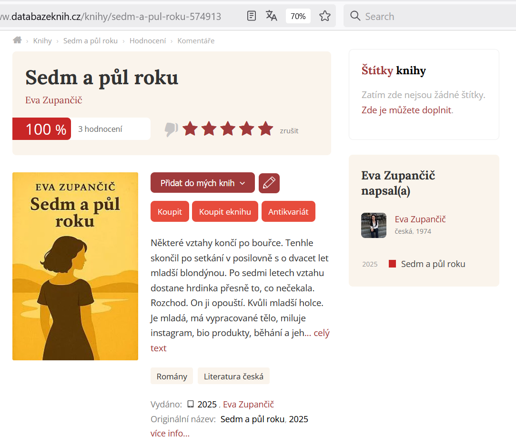Rate the book one star

tap(190, 129)
